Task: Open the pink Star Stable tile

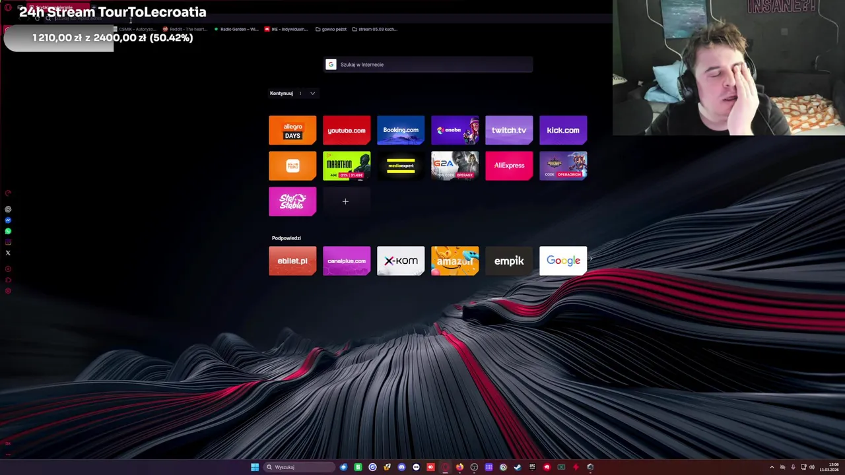Action: (x=292, y=201)
